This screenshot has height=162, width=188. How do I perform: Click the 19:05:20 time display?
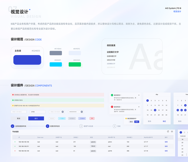point(183,136)
